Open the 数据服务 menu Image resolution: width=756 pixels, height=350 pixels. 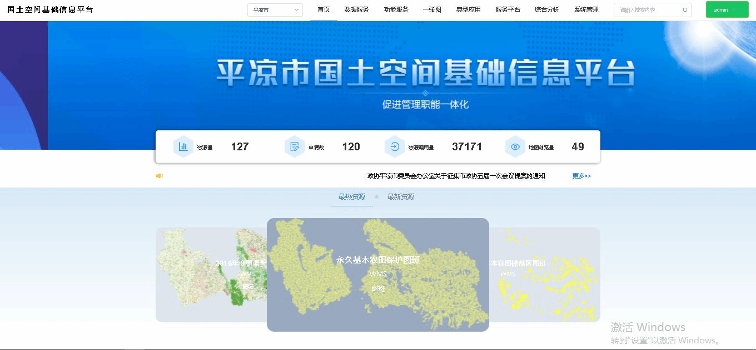click(356, 9)
